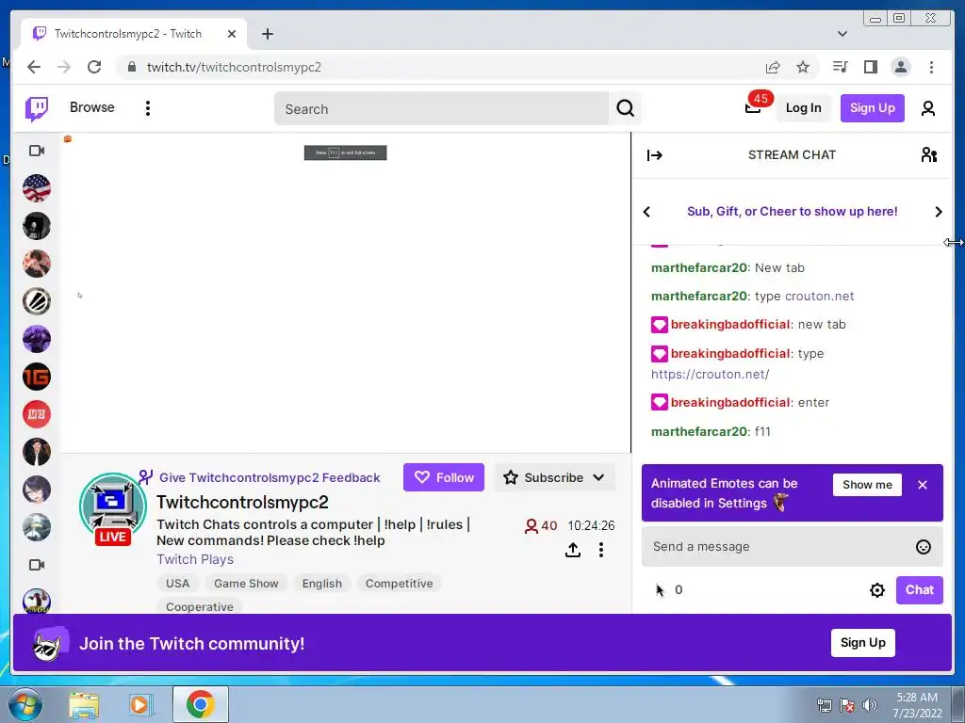
Task: Share this page from address bar
Action: [773, 67]
